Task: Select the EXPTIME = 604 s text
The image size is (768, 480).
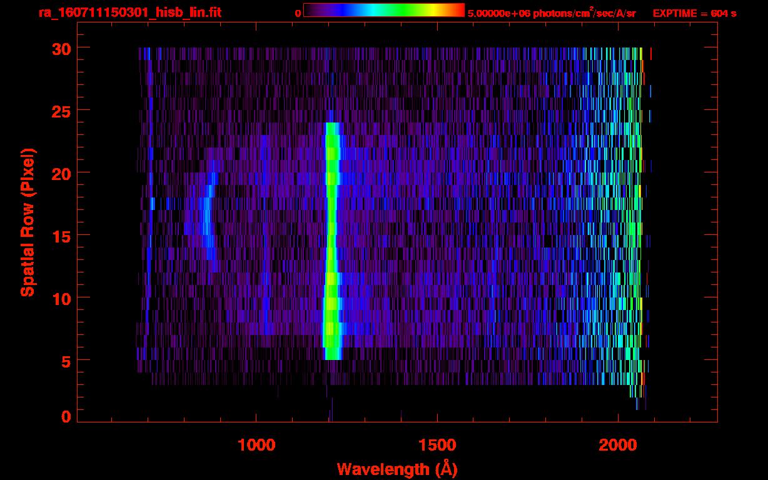Action: coord(694,13)
